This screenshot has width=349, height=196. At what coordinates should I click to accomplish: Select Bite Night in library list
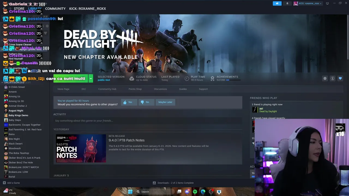(14, 139)
